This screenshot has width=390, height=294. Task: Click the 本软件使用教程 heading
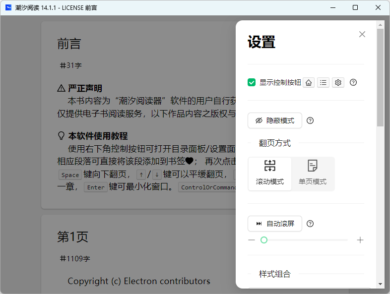[x=98, y=136]
